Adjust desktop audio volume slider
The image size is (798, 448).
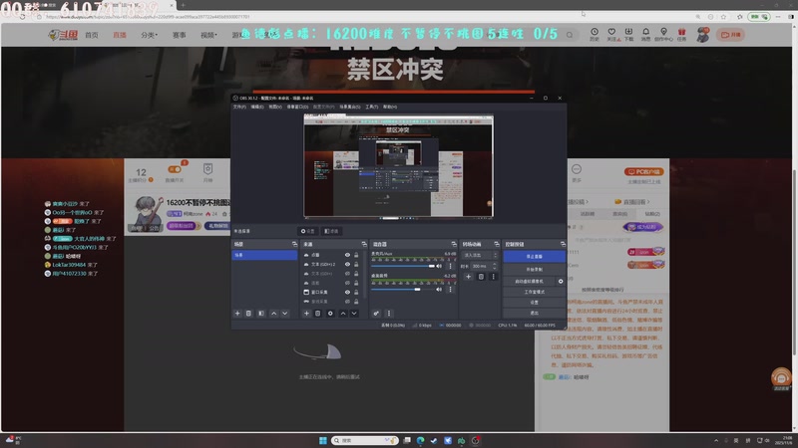click(403, 290)
